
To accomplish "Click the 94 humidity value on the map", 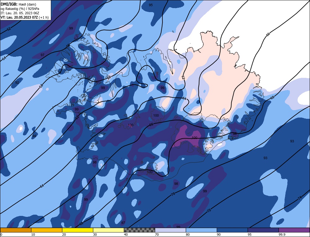I will tap(34, 136).
